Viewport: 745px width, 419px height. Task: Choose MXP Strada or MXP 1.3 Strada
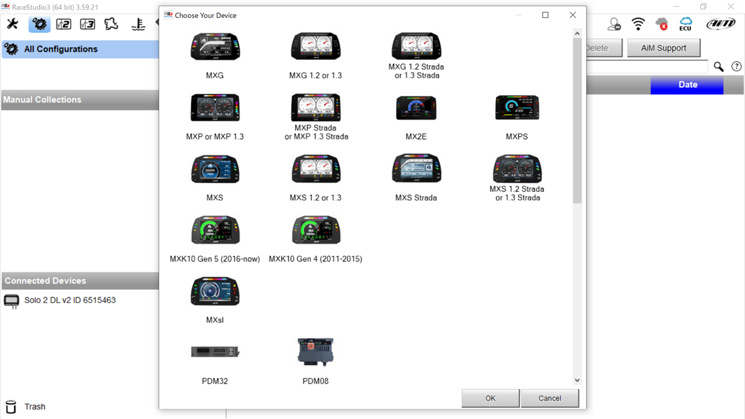pos(315,108)
